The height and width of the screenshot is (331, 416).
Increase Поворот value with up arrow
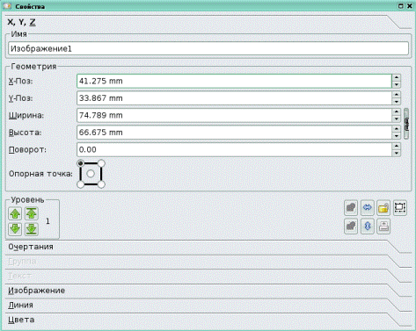[x=397, y=146]
